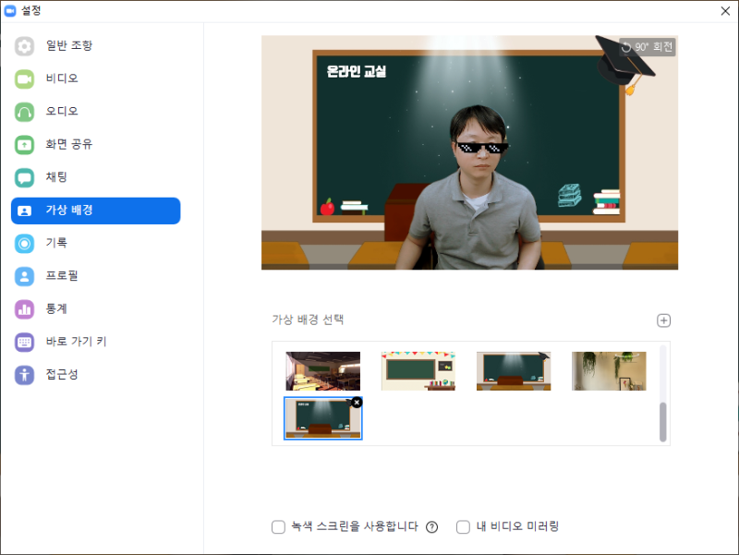Open the 일반 조항 settings tab
739x555 pixels.
(x=96, y=46)
